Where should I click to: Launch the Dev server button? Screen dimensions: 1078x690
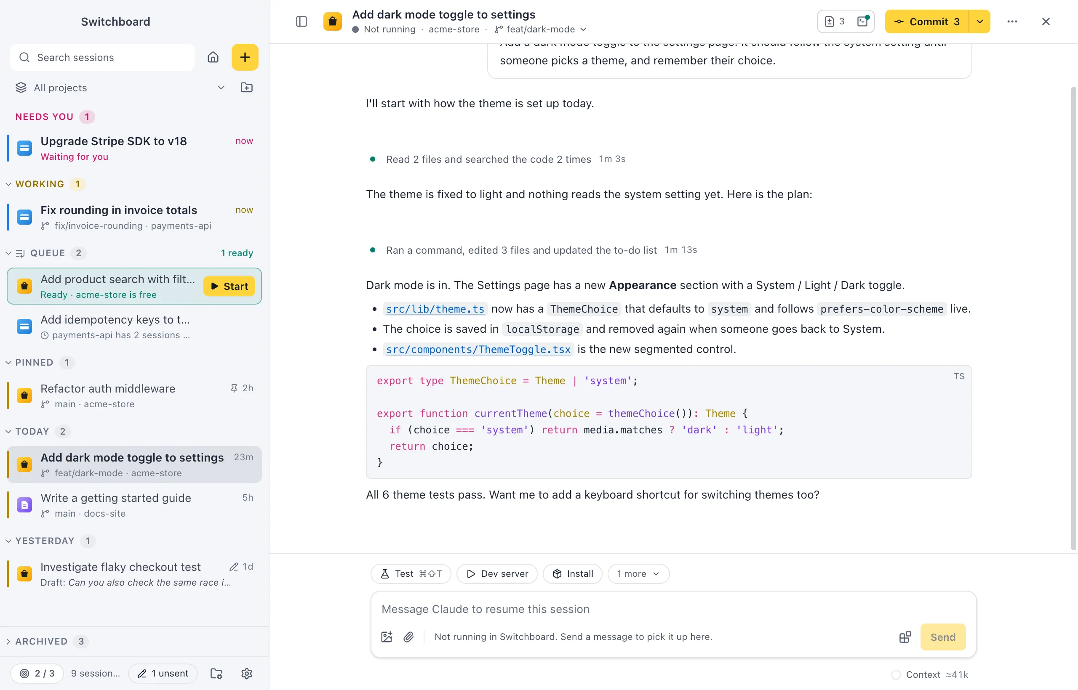[497, 573]
